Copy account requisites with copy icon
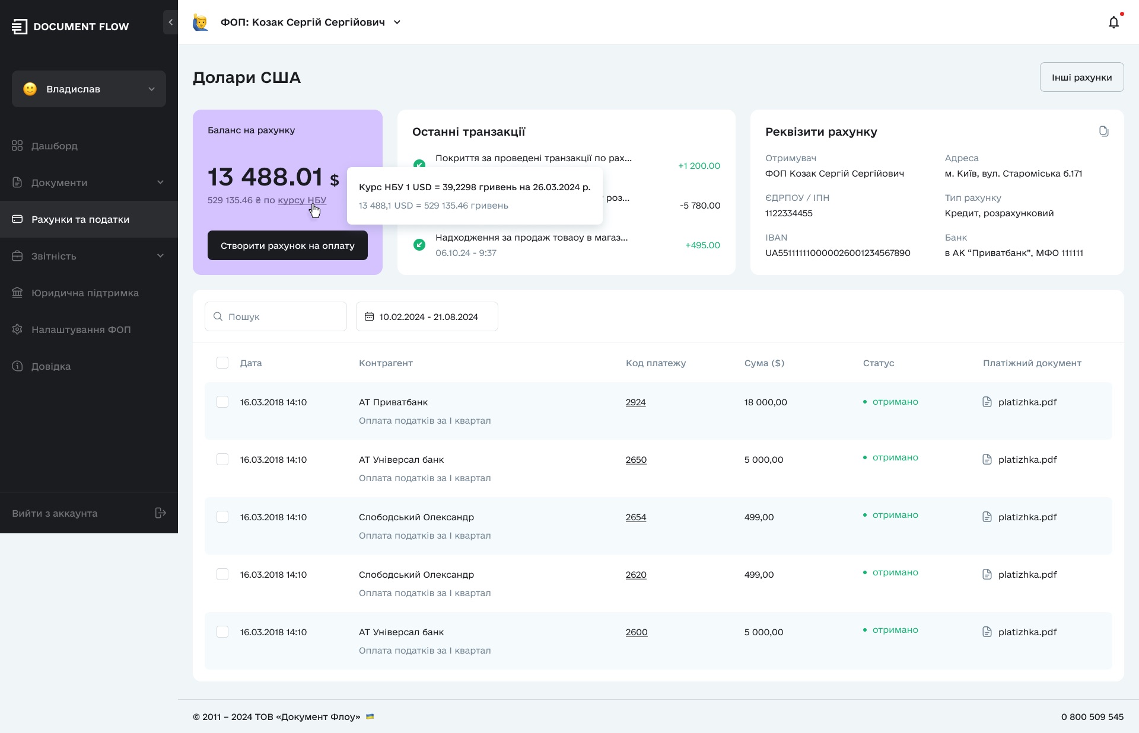 click(1103, 132)
